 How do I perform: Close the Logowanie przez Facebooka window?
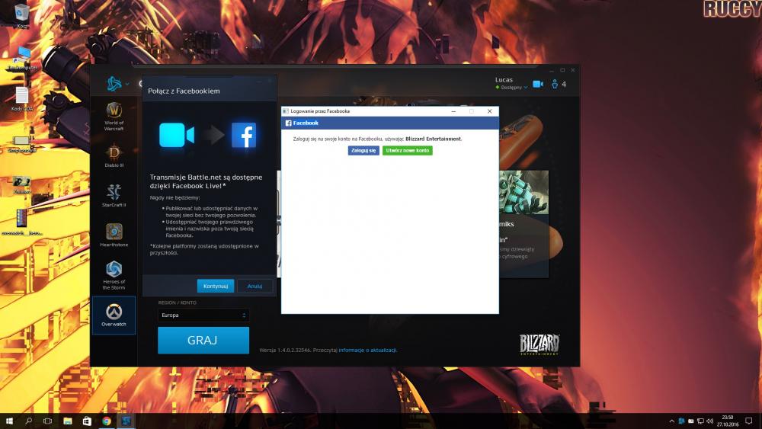pyautogui.click(x=489, y=111)
